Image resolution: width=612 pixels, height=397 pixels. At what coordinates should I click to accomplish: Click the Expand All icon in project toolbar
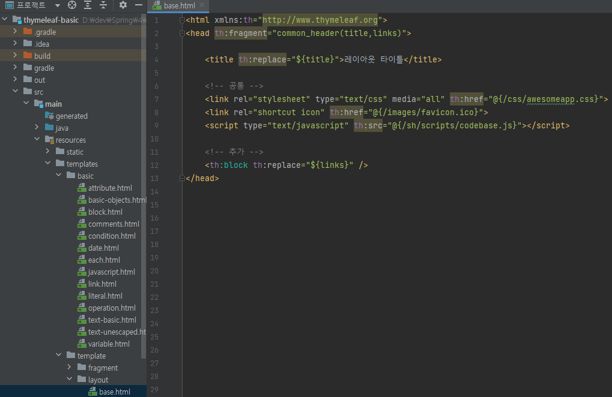point(88,5)
